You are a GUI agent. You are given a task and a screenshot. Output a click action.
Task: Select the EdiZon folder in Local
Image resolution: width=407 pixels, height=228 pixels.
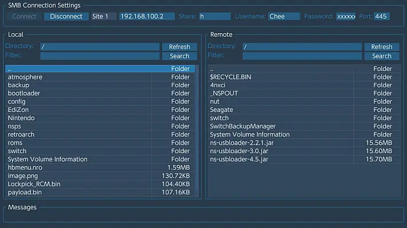100,110
